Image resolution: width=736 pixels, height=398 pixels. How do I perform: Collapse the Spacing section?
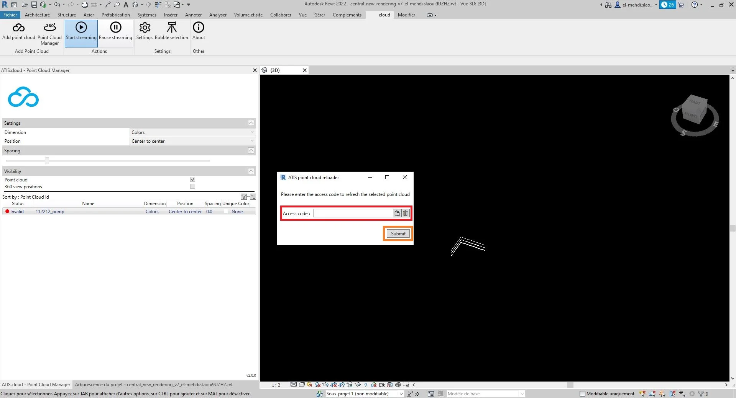pyautogui.click(x=251, y=150)
